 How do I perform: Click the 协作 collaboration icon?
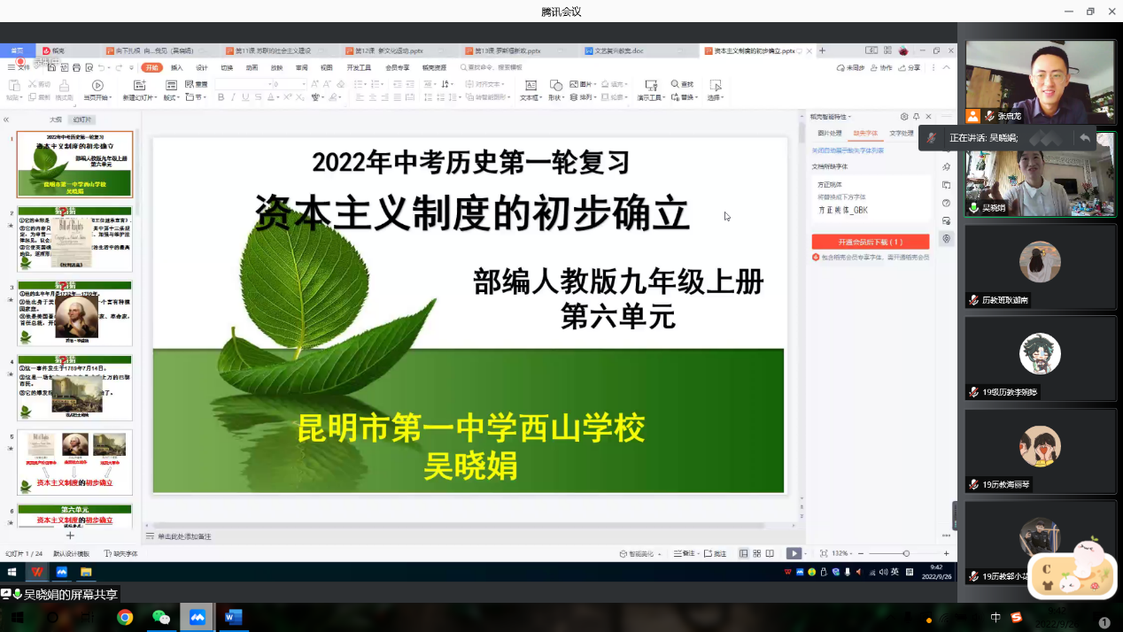click(880, 68)
